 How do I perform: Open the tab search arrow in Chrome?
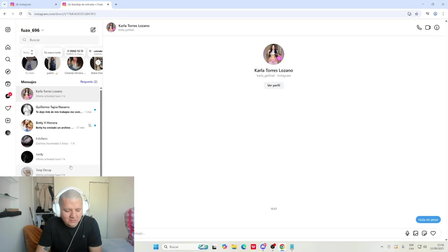click(4, 5)
